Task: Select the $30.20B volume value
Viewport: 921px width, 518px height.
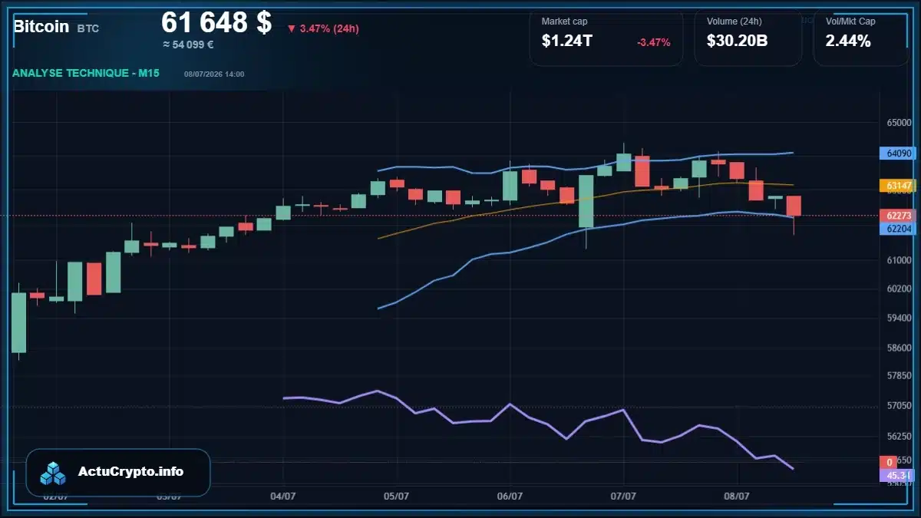Action: coord(737,41)
